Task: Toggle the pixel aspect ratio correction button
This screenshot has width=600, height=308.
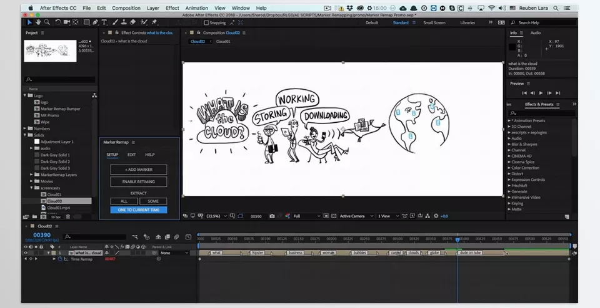Action: [x=404, y=216]
